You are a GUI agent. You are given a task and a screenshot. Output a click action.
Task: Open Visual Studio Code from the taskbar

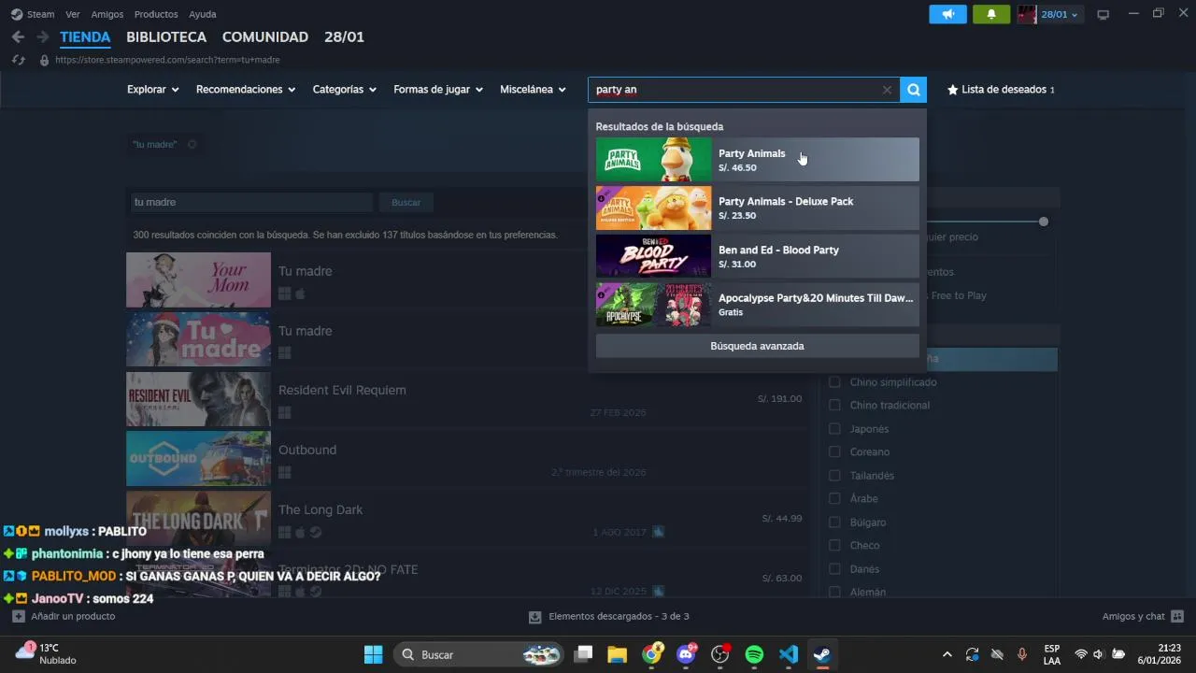[x=789, y=654]
